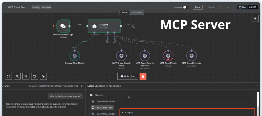
Task: Collapse the Output section
Action: [x=122, y=113]
